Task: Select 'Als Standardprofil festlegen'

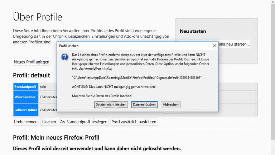Action: pyautogui.click(x=84, y=122)
